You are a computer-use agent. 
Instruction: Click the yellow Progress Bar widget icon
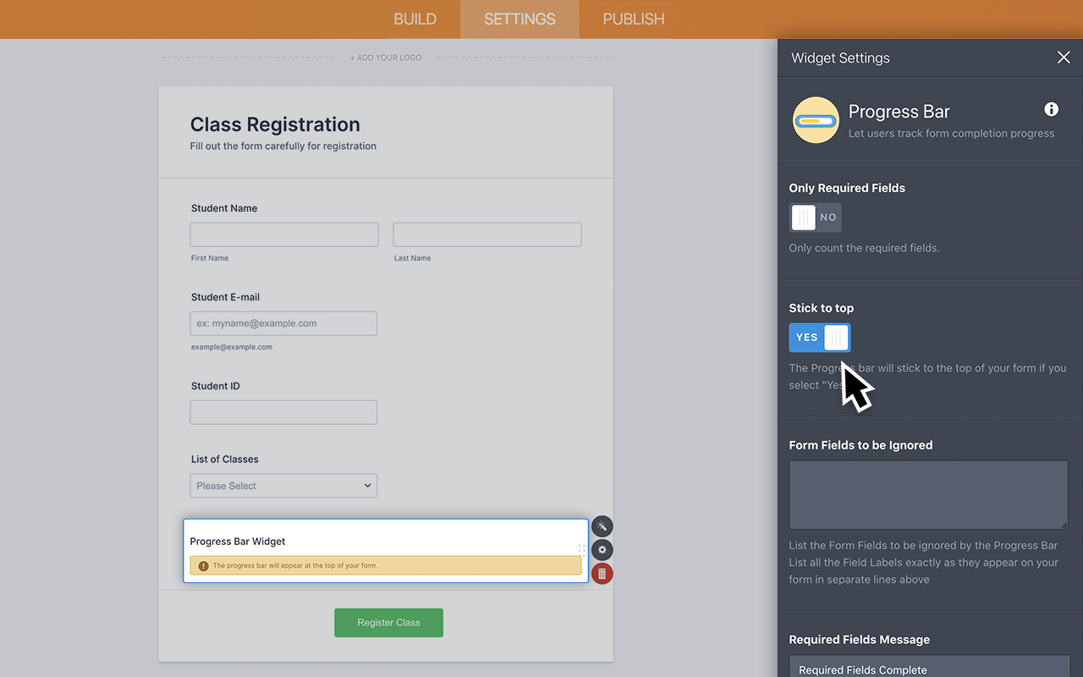[815, 119]
